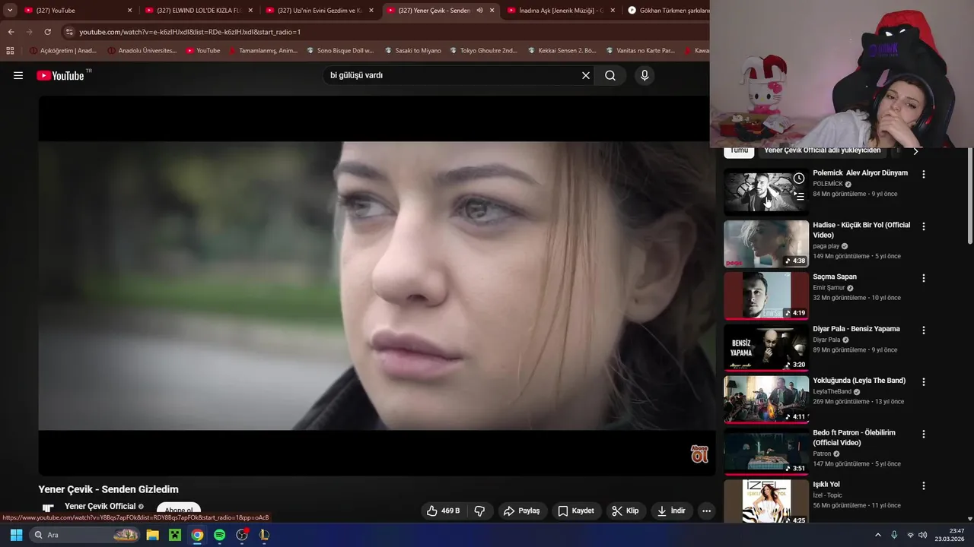Show hidden system tray icons chevron
The image size is (974, 547).
877,535
